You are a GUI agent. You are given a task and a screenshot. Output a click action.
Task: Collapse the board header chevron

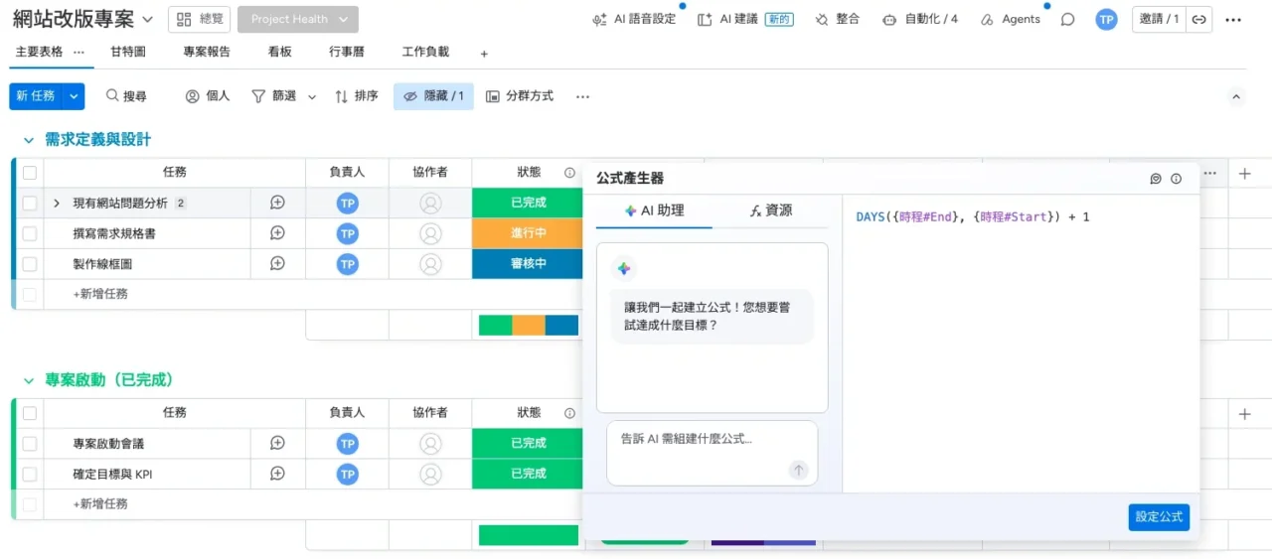(1236, 96)
